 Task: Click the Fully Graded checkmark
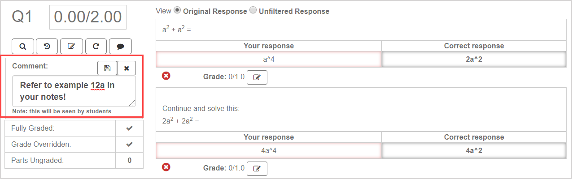click(x=129, y=128)
